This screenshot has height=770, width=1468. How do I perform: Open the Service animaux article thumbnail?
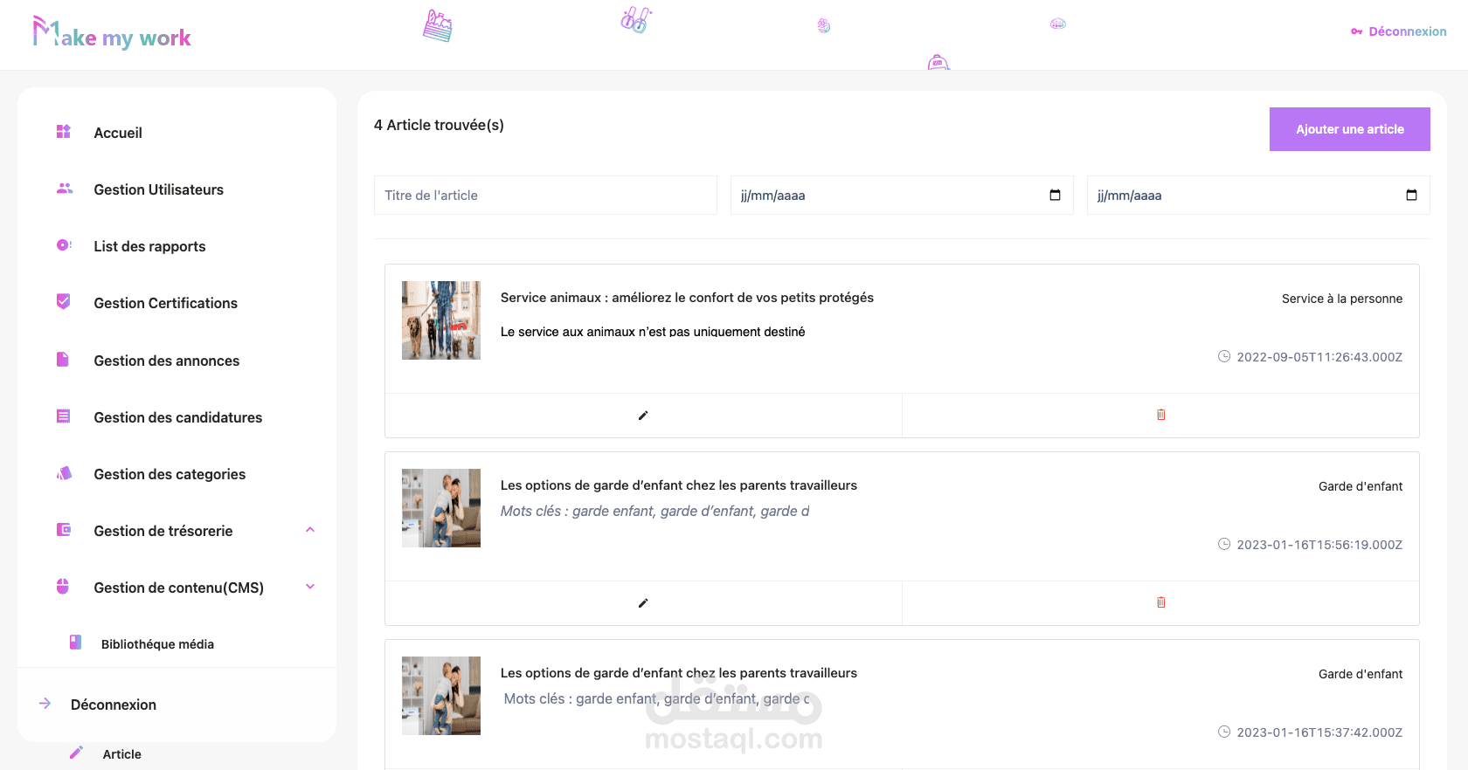441,320
